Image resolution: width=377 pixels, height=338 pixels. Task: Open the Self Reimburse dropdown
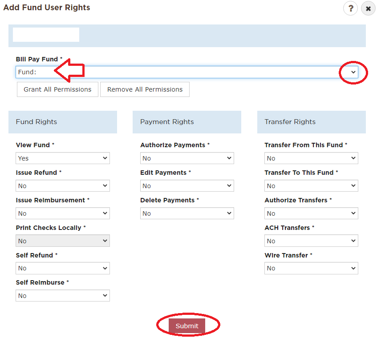pos(63,295)
